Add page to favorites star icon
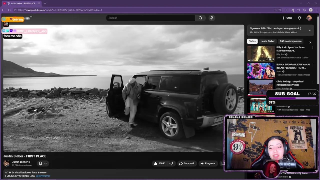The width and height of the screenshot is (320, 180). click(x=280, y=10)
